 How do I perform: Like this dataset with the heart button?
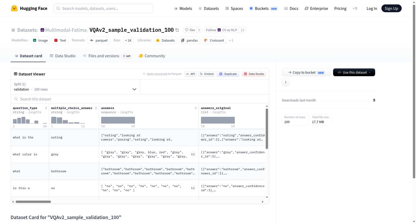point(190,30)
